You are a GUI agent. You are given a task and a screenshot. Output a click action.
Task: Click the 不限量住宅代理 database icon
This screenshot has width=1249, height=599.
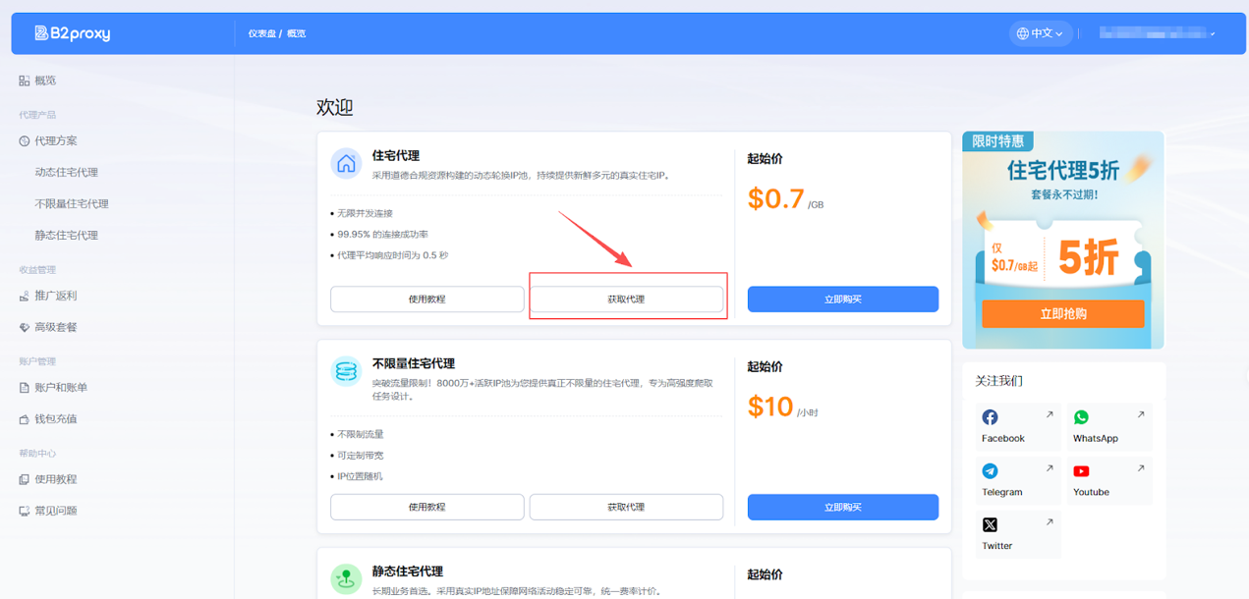346,371
